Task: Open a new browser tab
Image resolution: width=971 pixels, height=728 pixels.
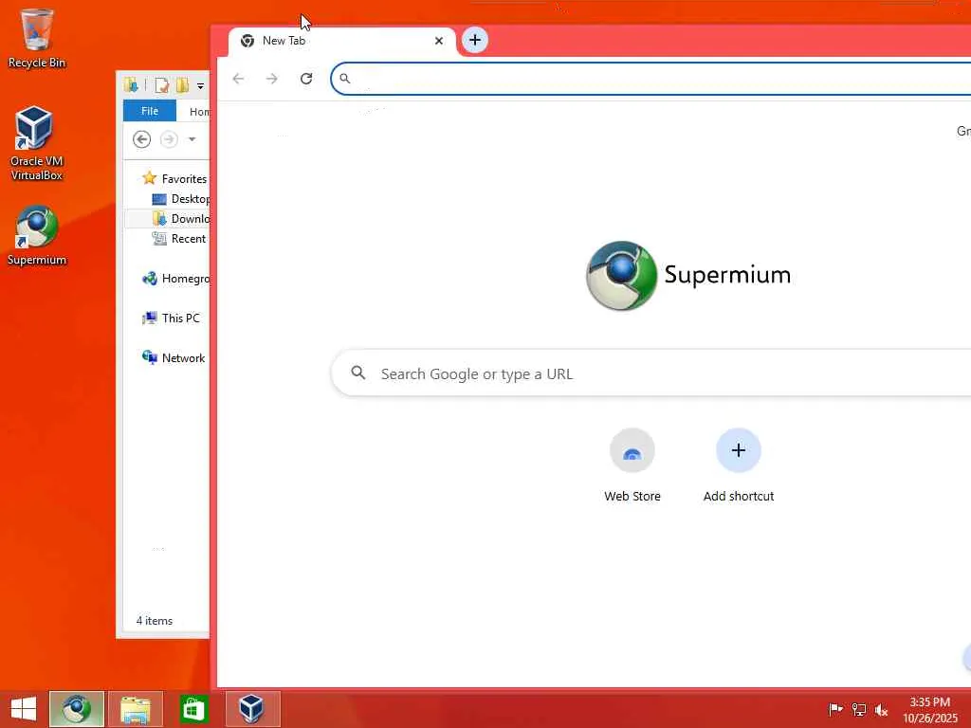Action: tap(475, 40)
